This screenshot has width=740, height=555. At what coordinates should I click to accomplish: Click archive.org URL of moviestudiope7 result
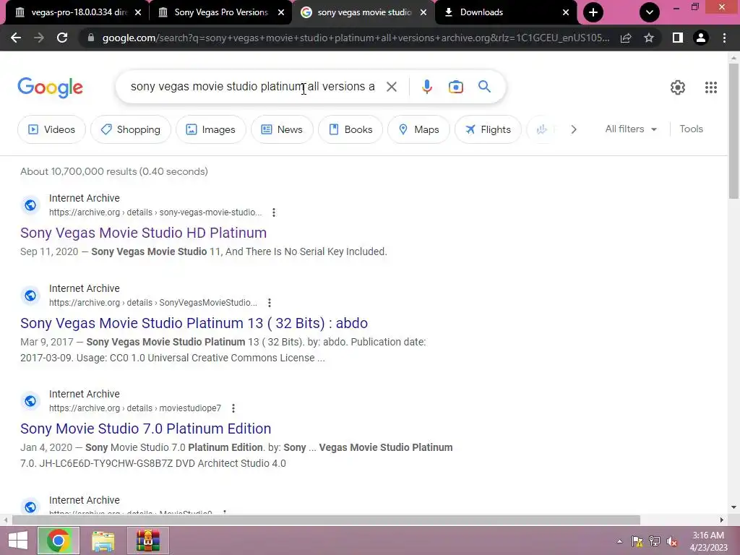click(135, 408)
